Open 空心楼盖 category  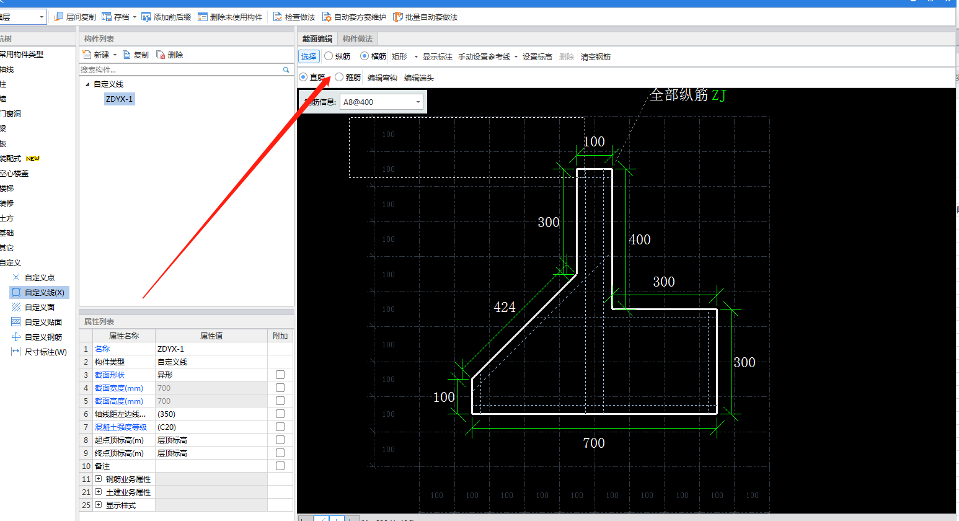pos(14,173)
